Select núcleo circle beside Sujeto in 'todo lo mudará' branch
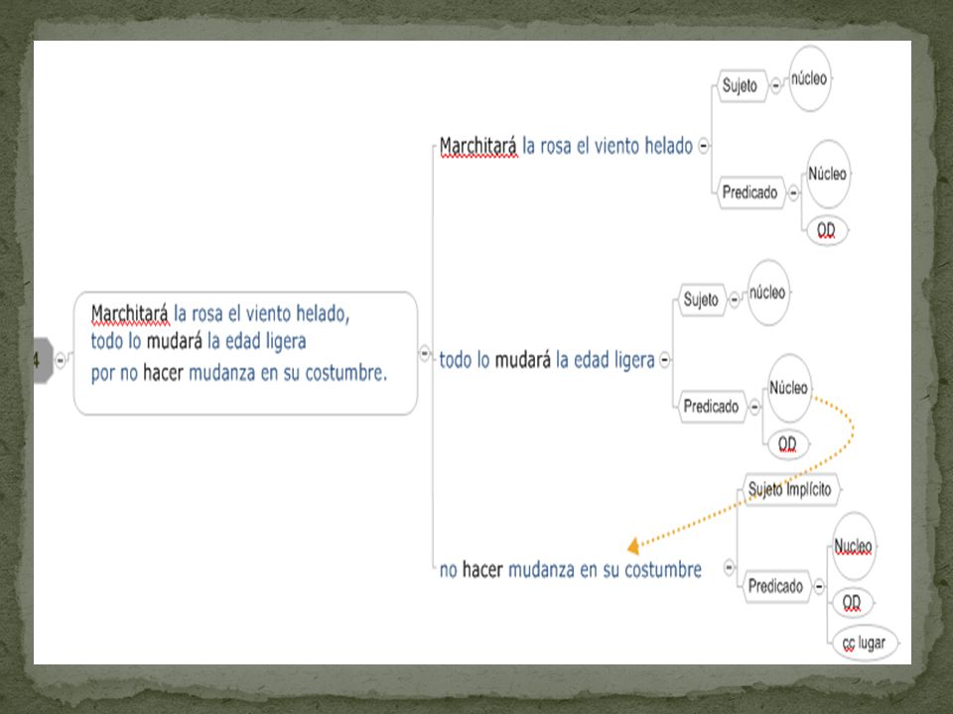 tap(768, 293)
